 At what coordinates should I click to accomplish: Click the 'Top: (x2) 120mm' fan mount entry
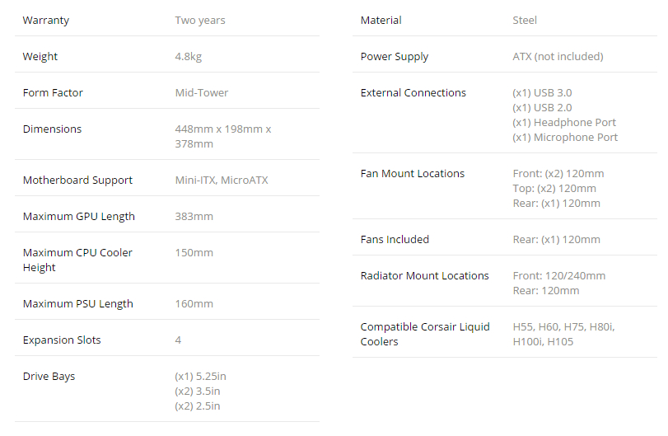click(554, 189)
